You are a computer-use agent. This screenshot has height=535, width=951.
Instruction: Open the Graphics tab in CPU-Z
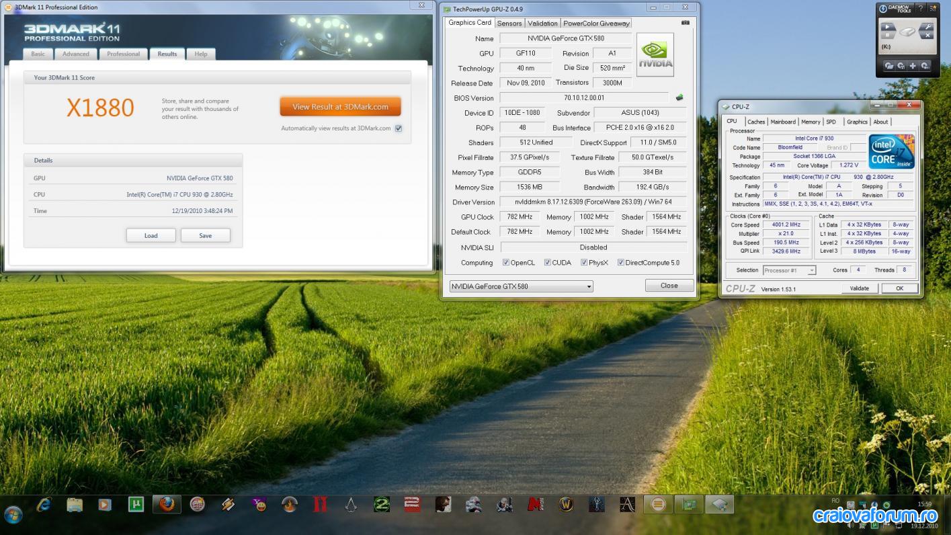pos(857,122)
